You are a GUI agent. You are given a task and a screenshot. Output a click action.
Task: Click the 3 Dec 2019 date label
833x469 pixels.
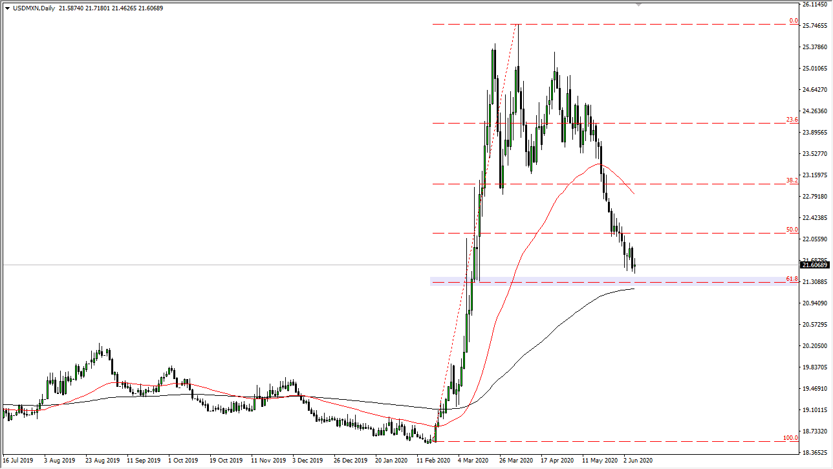[307, 461]
